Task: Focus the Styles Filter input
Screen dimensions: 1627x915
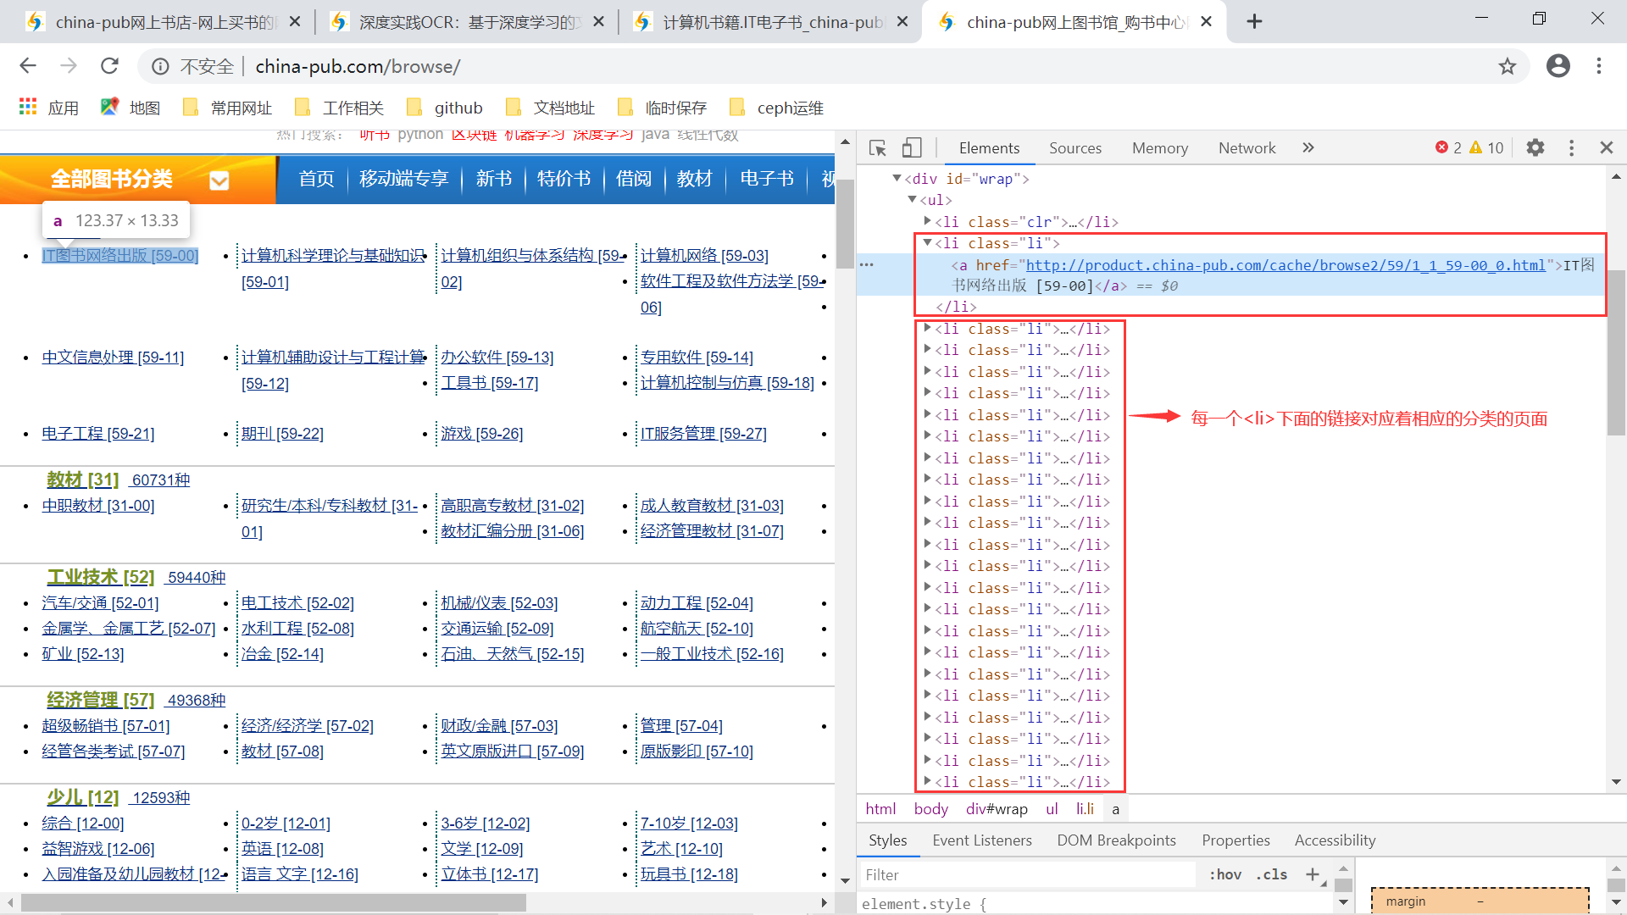Action: click(1027, 874)
